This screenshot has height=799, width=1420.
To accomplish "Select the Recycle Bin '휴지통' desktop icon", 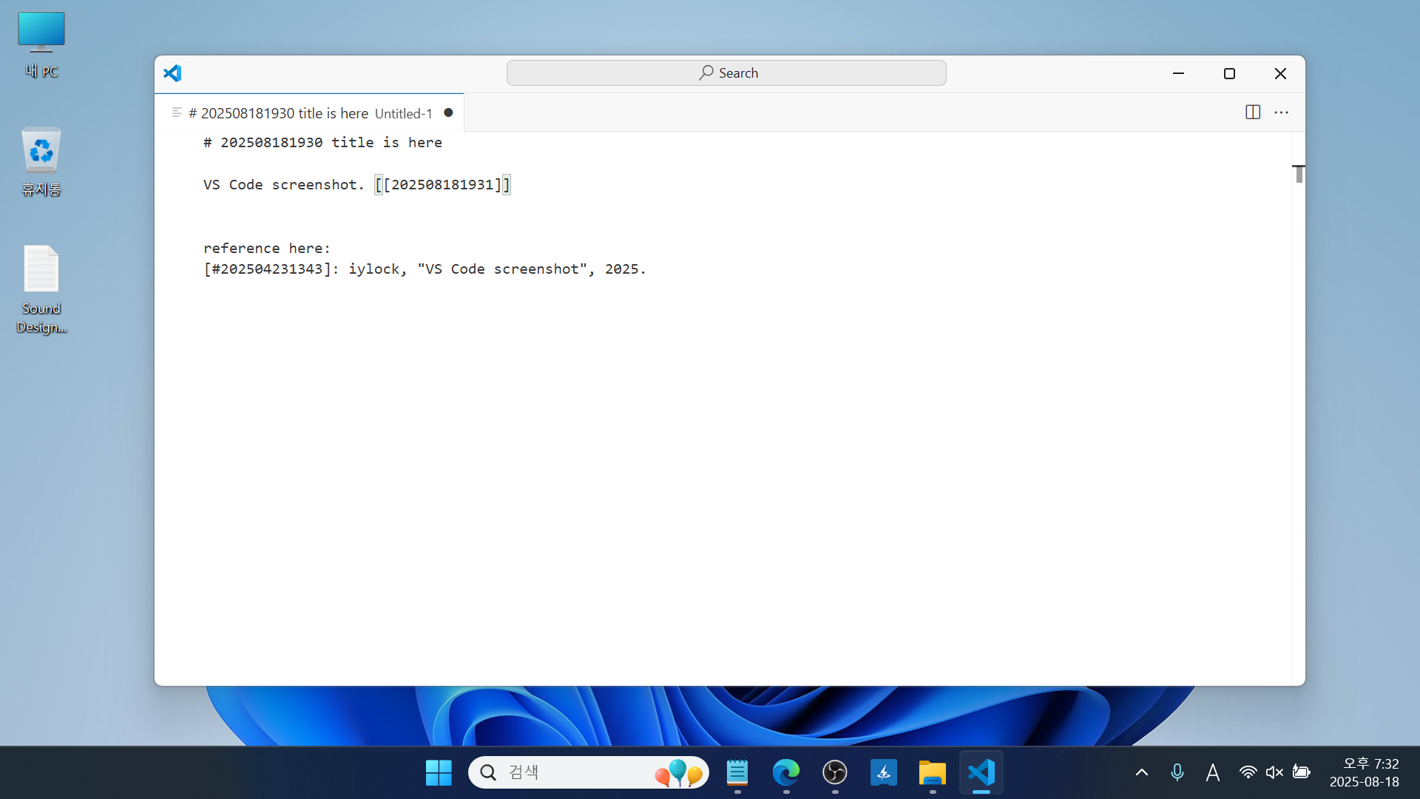I will [x=41, y=161].
